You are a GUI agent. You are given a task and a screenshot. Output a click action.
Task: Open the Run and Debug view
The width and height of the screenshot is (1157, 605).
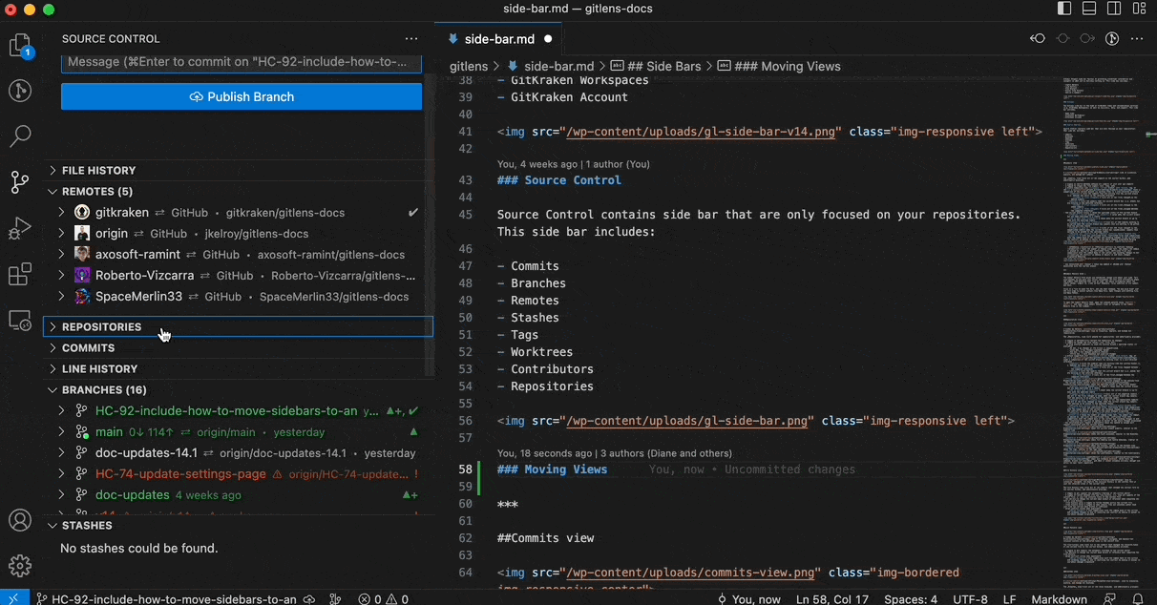click(x=20, y=228)
